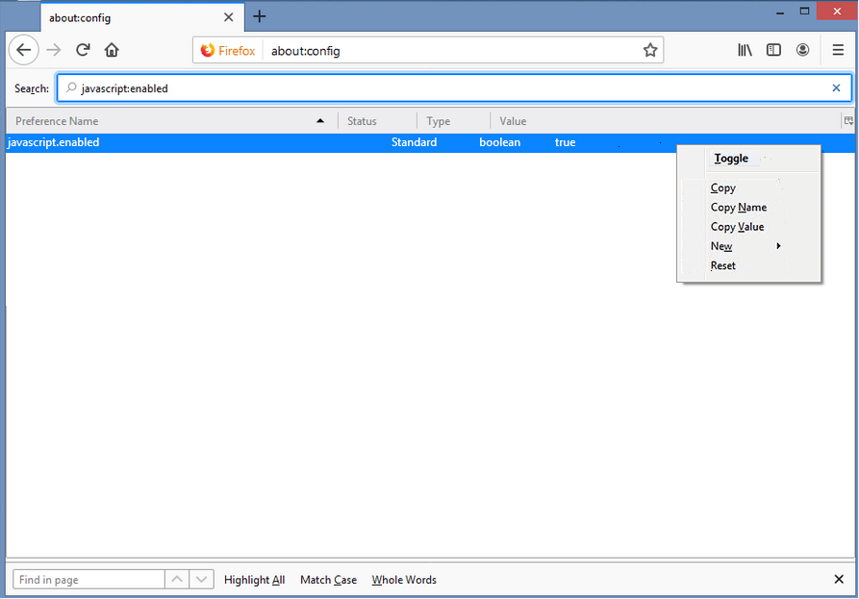Choose Copy Value from context menu
859x599 pixels.
click(737, 226)
